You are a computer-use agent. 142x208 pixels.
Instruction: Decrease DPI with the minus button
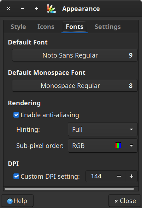coord(119,176)
